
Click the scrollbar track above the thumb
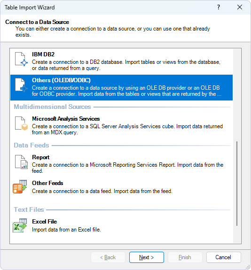point(237,95)
